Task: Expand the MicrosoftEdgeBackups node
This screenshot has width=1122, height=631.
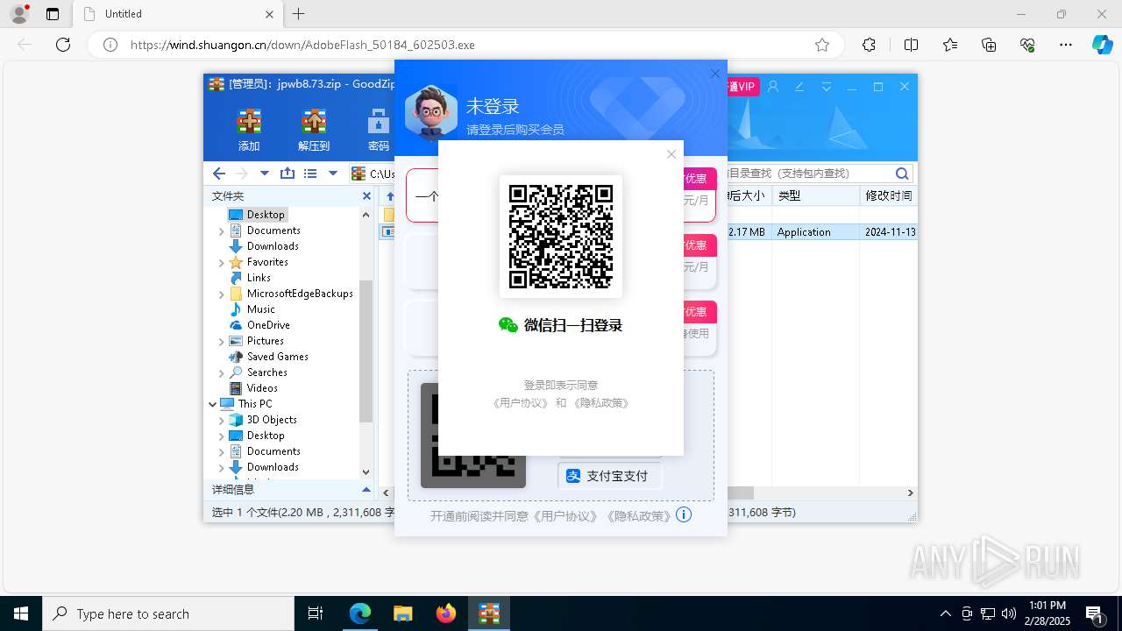Action: tap(221, 294)
